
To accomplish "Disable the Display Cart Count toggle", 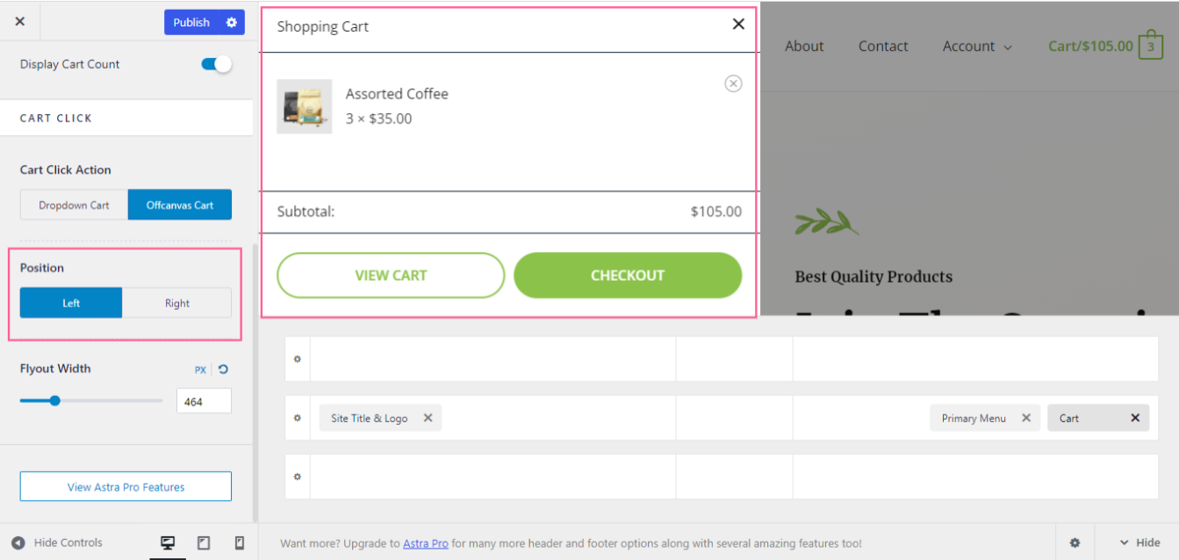I will point(215,63).
